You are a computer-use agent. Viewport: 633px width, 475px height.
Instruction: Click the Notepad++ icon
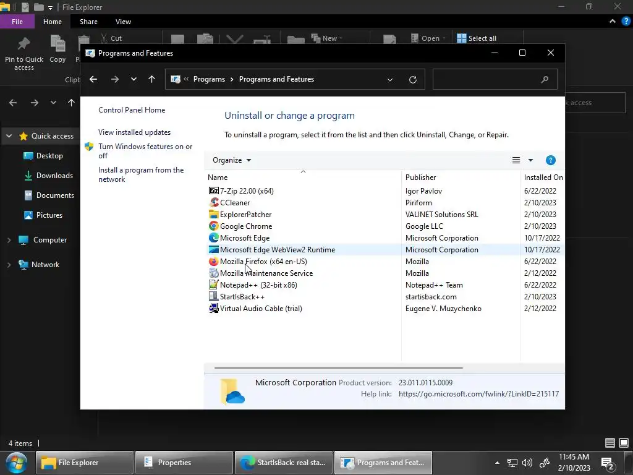pos(213,285)
